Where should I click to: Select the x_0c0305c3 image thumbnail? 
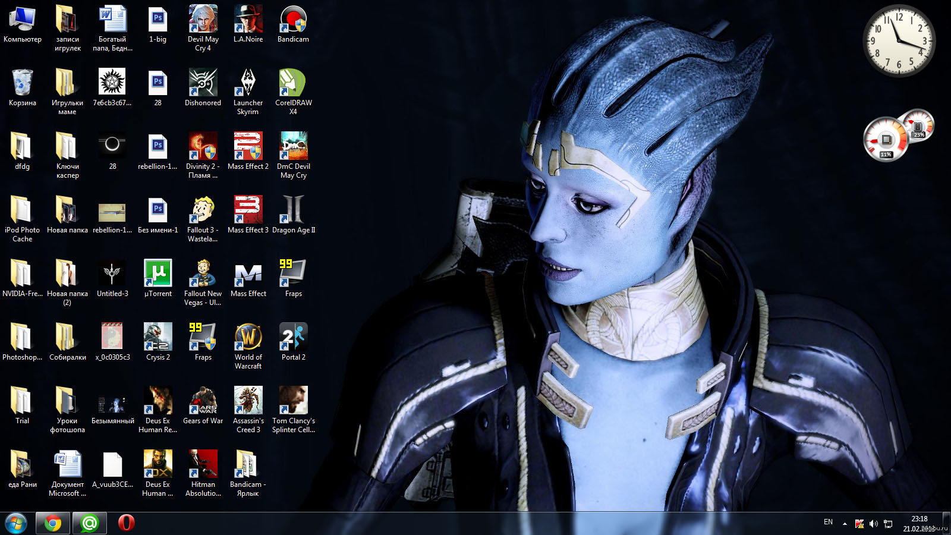pyautogui.click(x=113, y=343)
